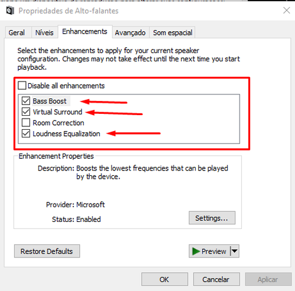Tick the Disable all enhancements checkbox
The image size is (295, 291).
(22, 86)
